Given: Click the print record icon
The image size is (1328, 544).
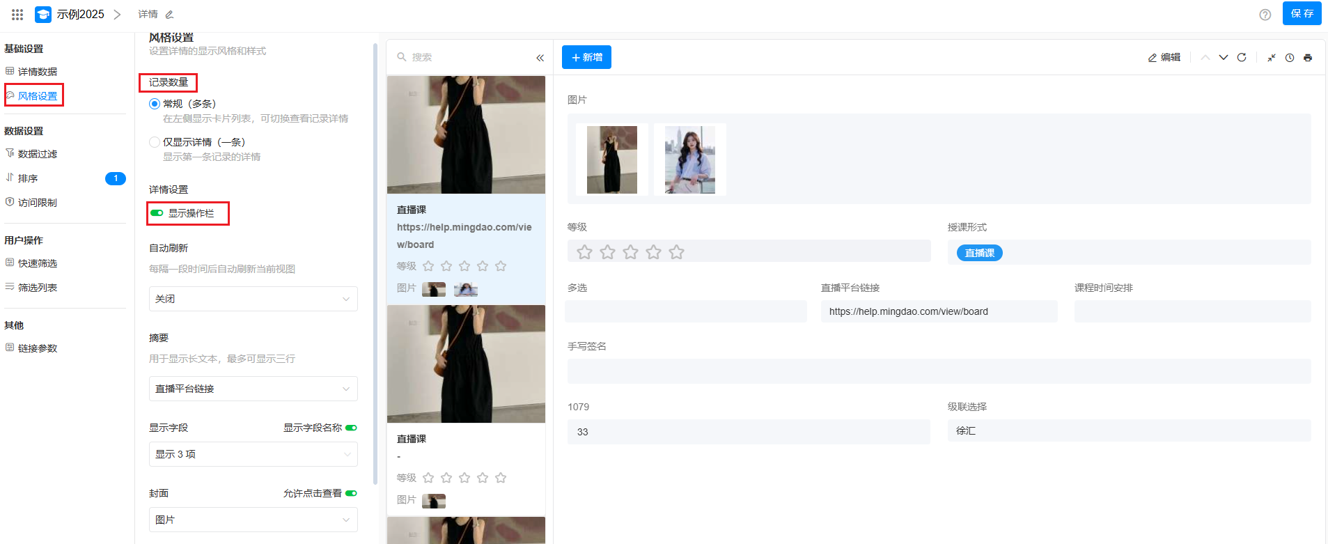Looking at the screenshot, I should [1308, 58].
